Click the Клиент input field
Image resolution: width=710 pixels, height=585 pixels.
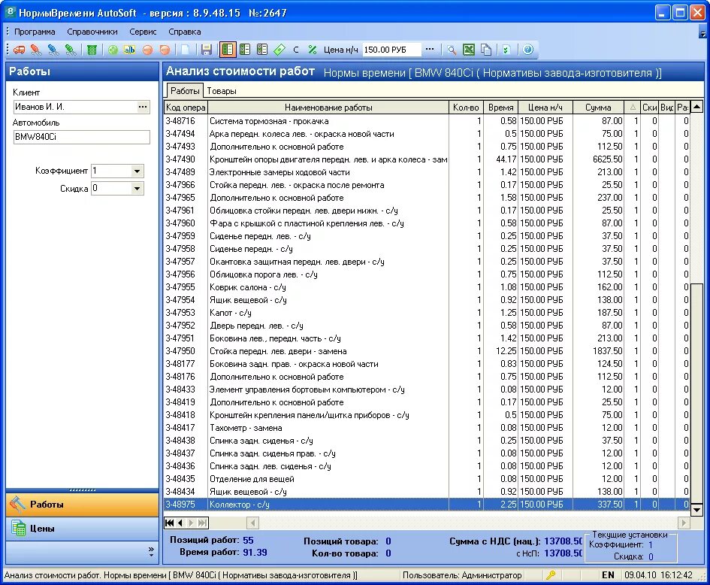tap(74, 107)
